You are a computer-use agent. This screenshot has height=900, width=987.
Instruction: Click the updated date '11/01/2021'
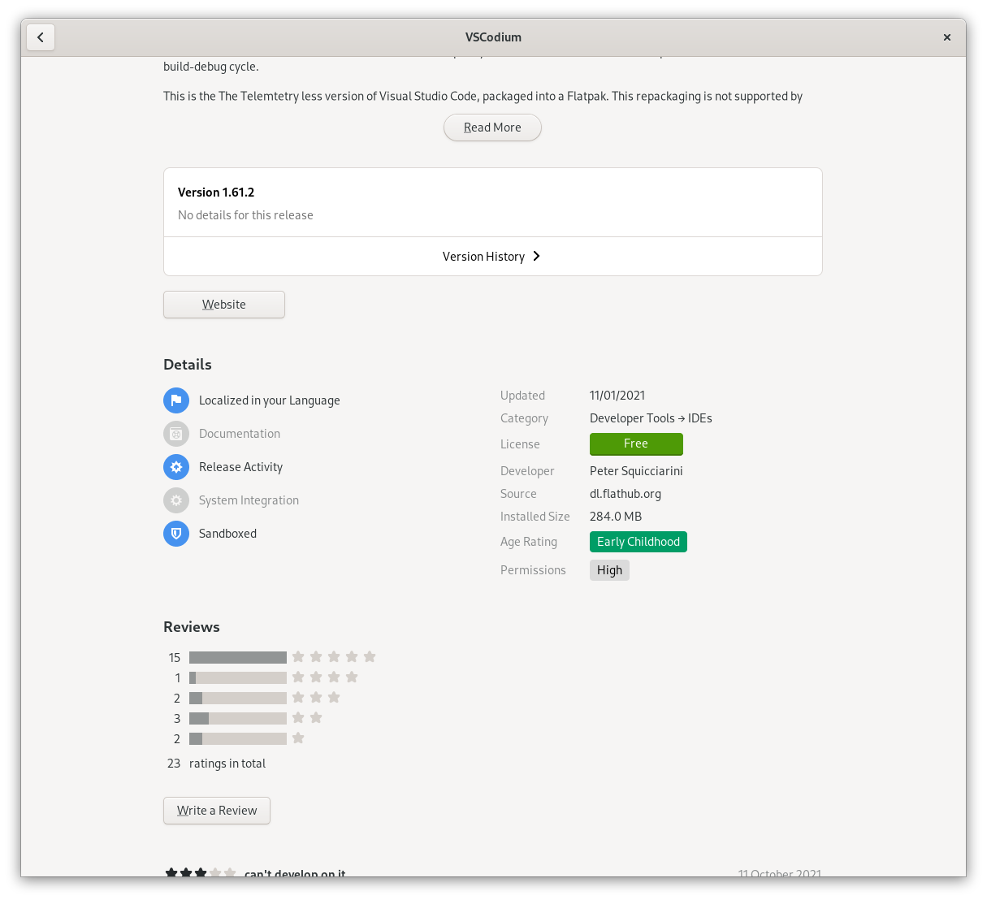point(617,396)
